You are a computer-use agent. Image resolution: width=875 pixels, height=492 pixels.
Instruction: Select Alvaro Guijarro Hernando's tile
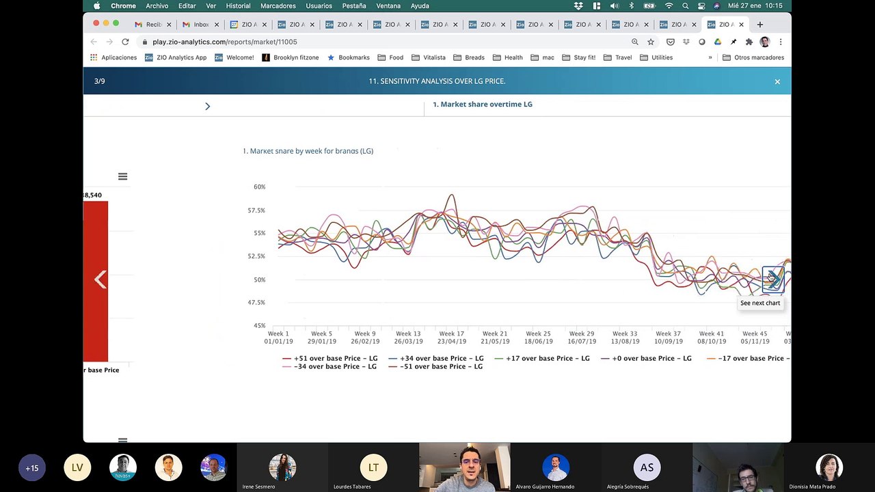pos(556,467)
